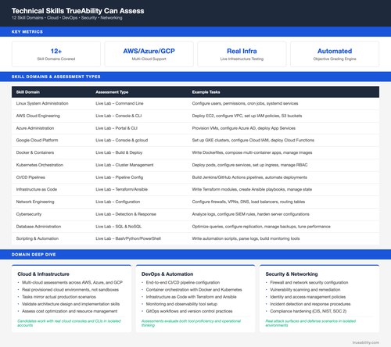Select 'Linux System Administration' row cell
Viewport: 391px width, 347px height.
(42, 103)
